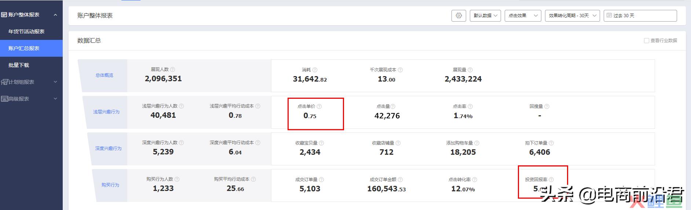Click help icon next to 展现人数

pyautogui.click(x=173, y=70)
